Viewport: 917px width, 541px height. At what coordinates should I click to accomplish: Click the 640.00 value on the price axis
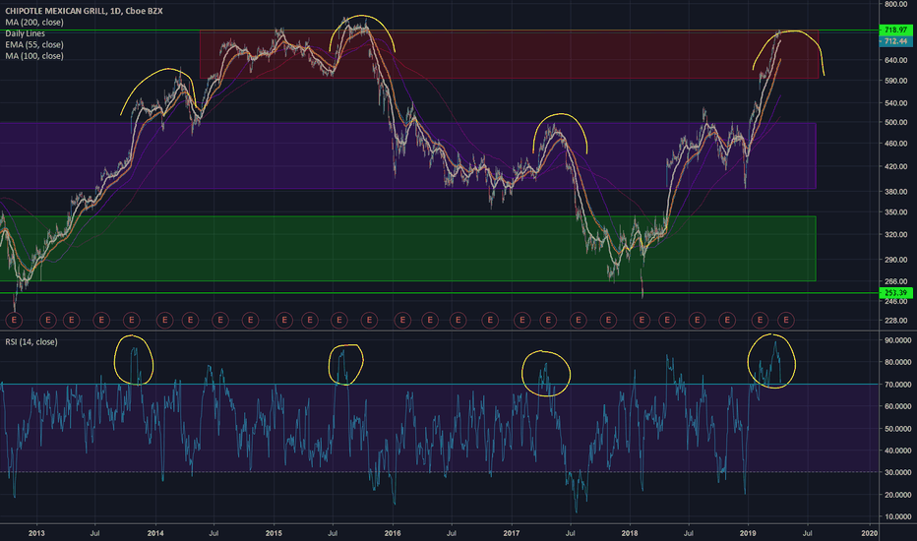(x=896, y=60)
